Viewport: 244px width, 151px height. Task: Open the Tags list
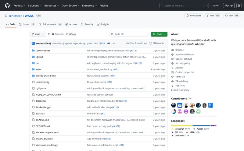click(x=72, y=34)
